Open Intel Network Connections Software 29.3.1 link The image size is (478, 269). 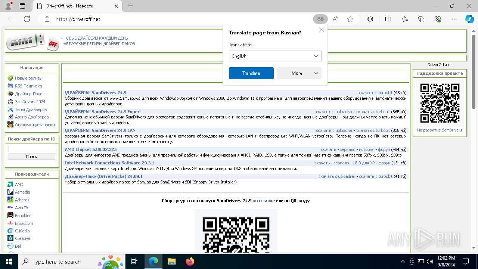(109, 163)
